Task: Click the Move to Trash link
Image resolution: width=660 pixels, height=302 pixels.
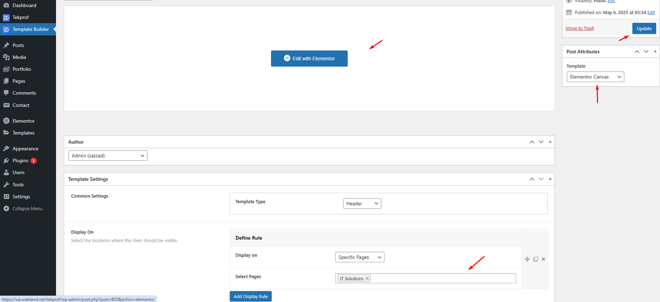Action: (x=580, y=28)
